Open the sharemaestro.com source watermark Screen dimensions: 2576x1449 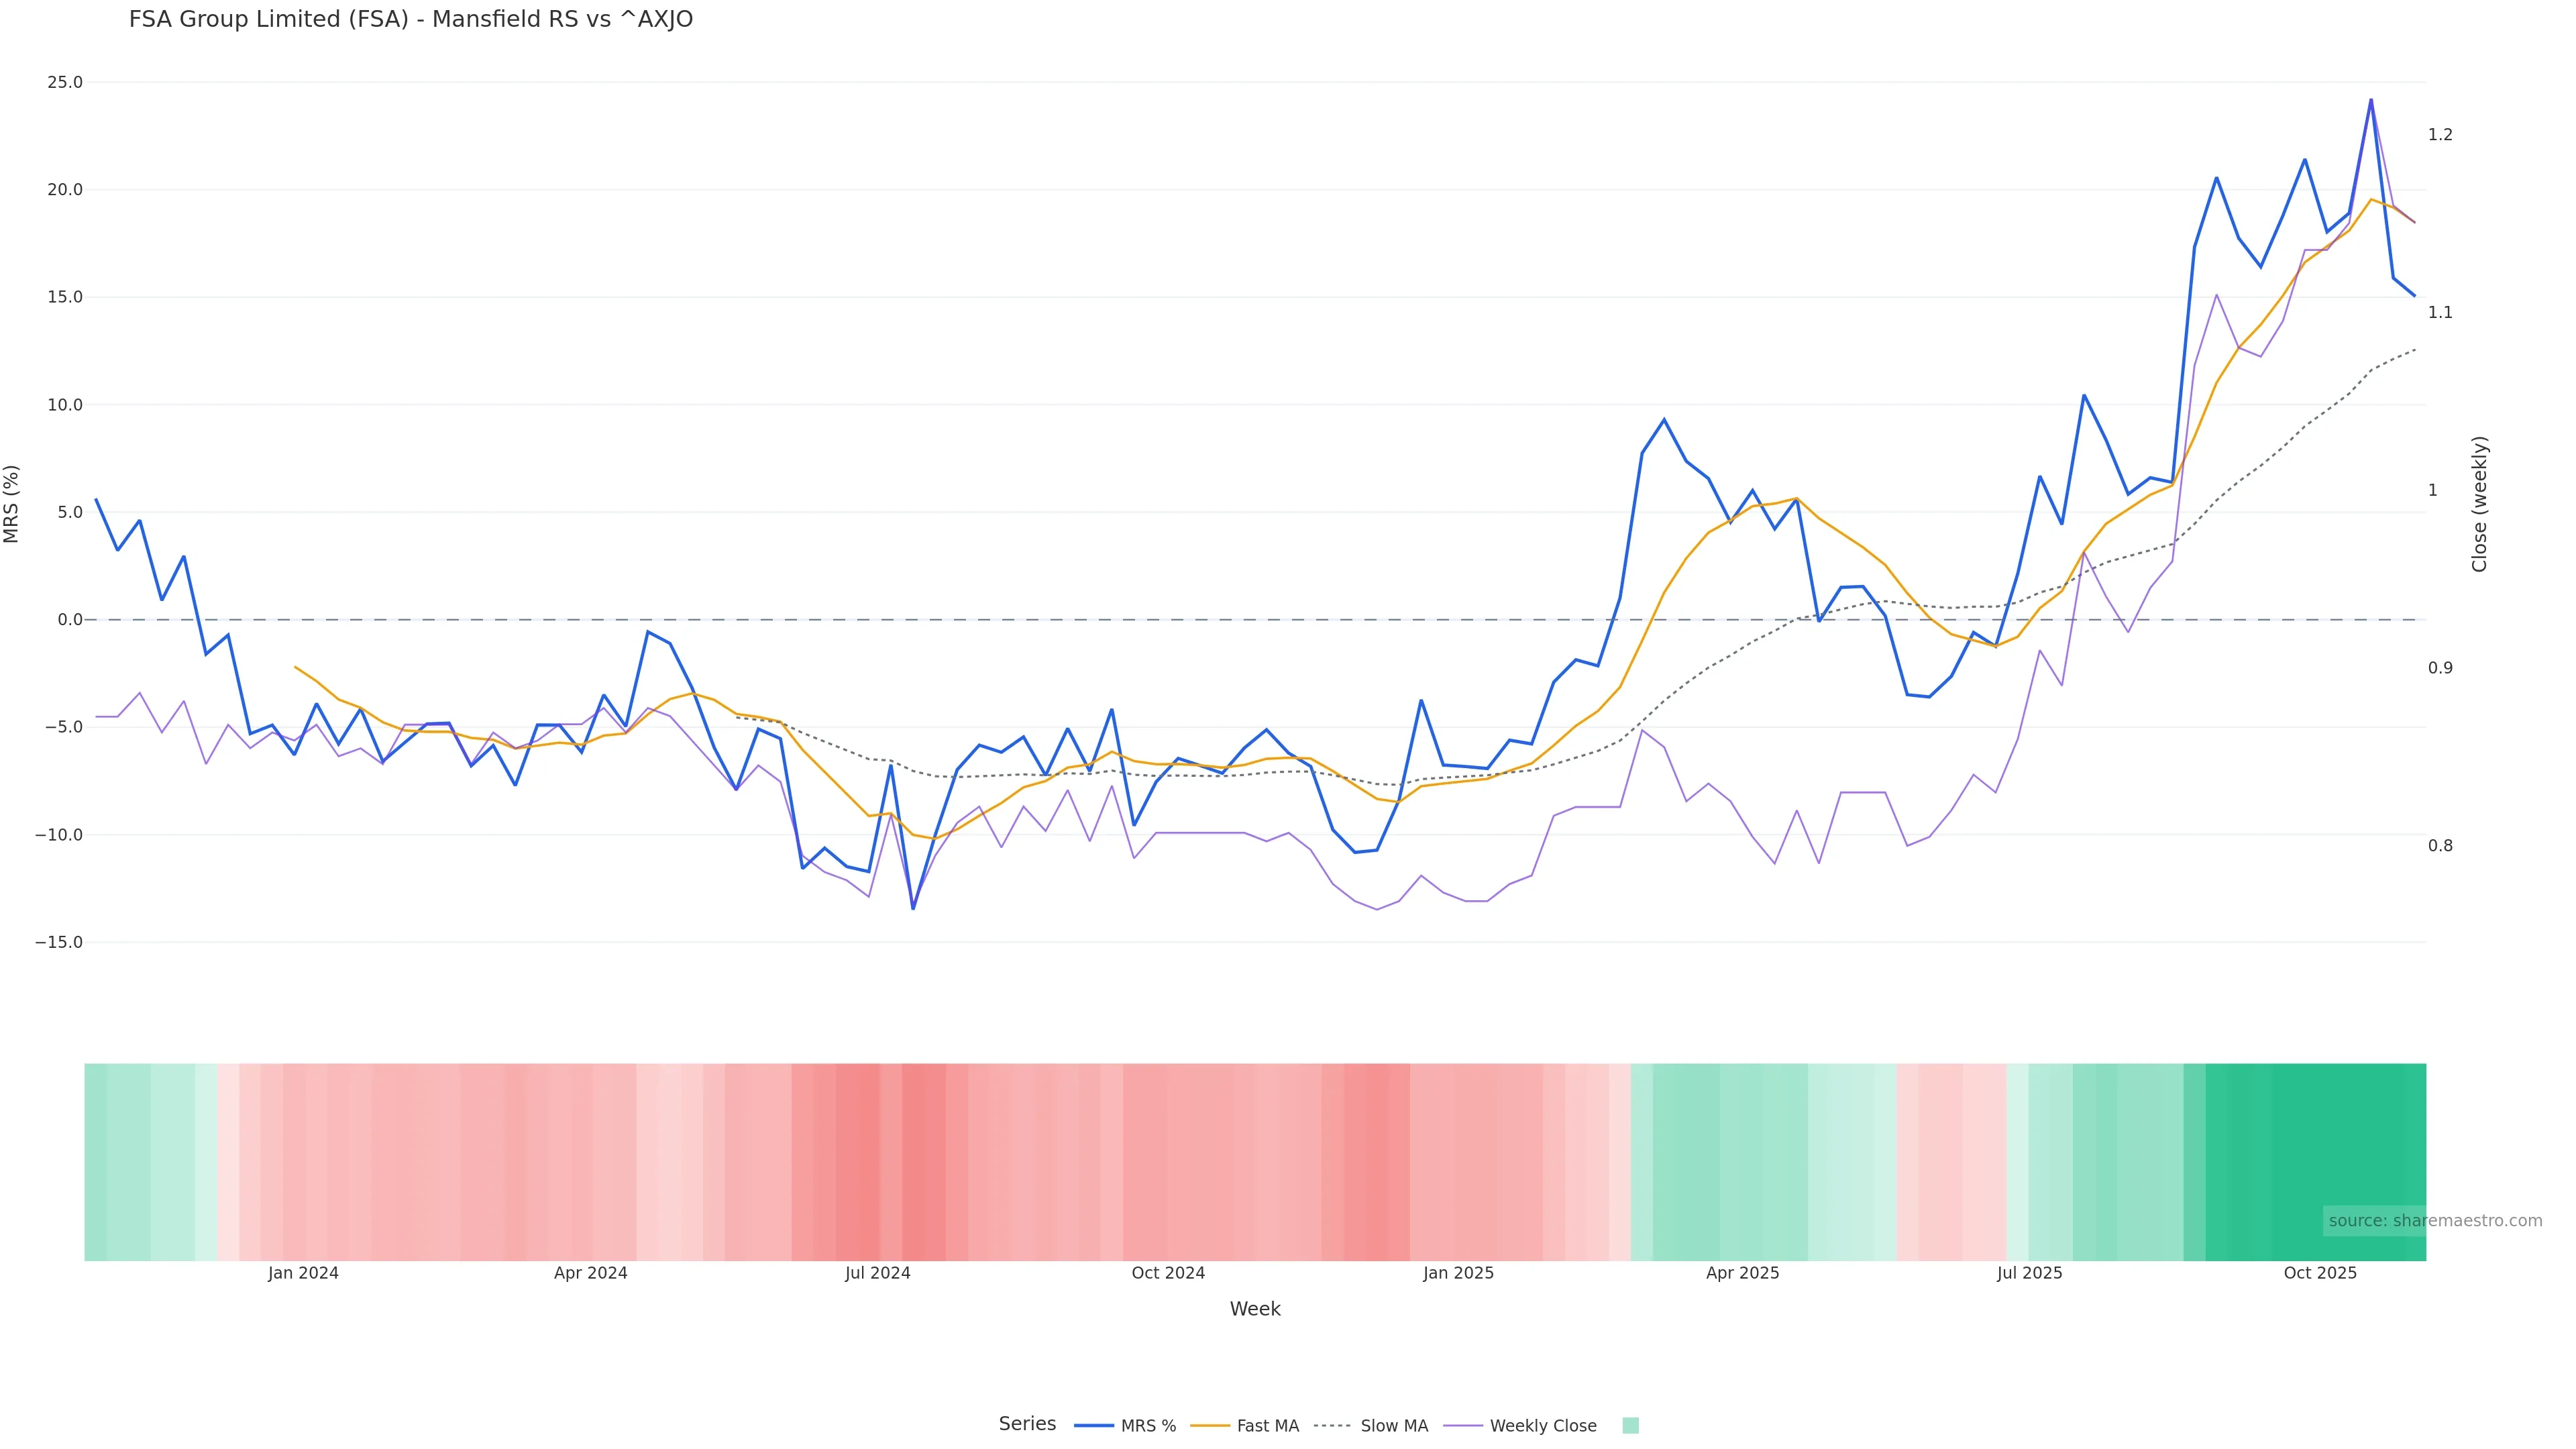[x=2434, y=1221]
